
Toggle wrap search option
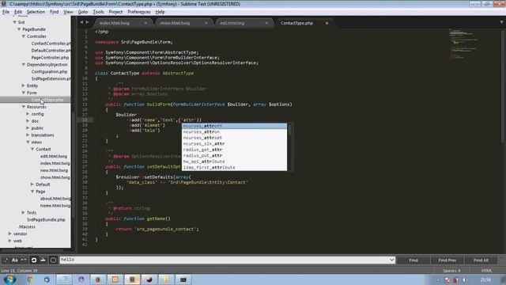[34, 260]
